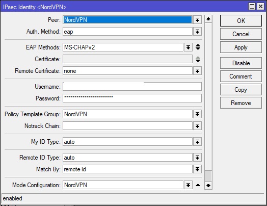
Task: Open the Remote ID Type dropdown arrow
Action: point(197,158)
